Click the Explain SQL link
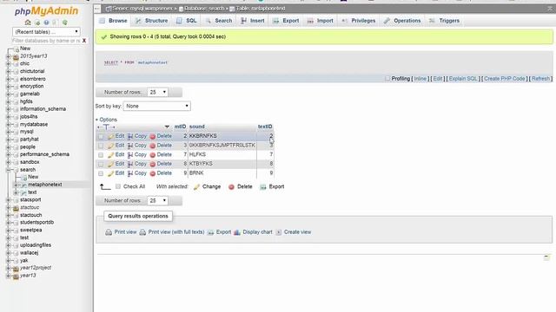Image resolution: width=556 pixels, height=312 pixels. click(463, 79)
